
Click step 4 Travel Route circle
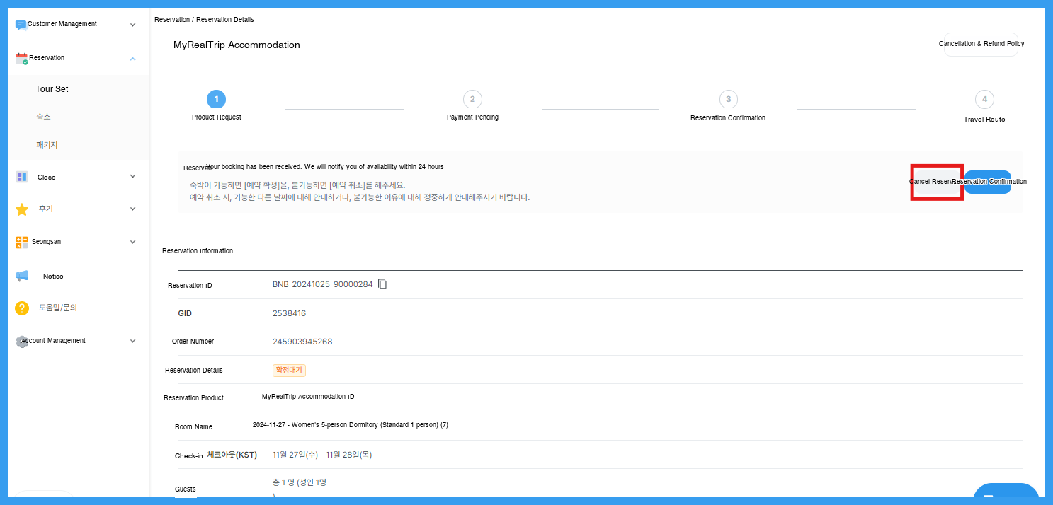coord(984,99)
